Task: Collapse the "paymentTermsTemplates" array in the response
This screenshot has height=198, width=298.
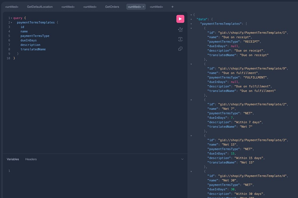Action: [x=191, y=24]
